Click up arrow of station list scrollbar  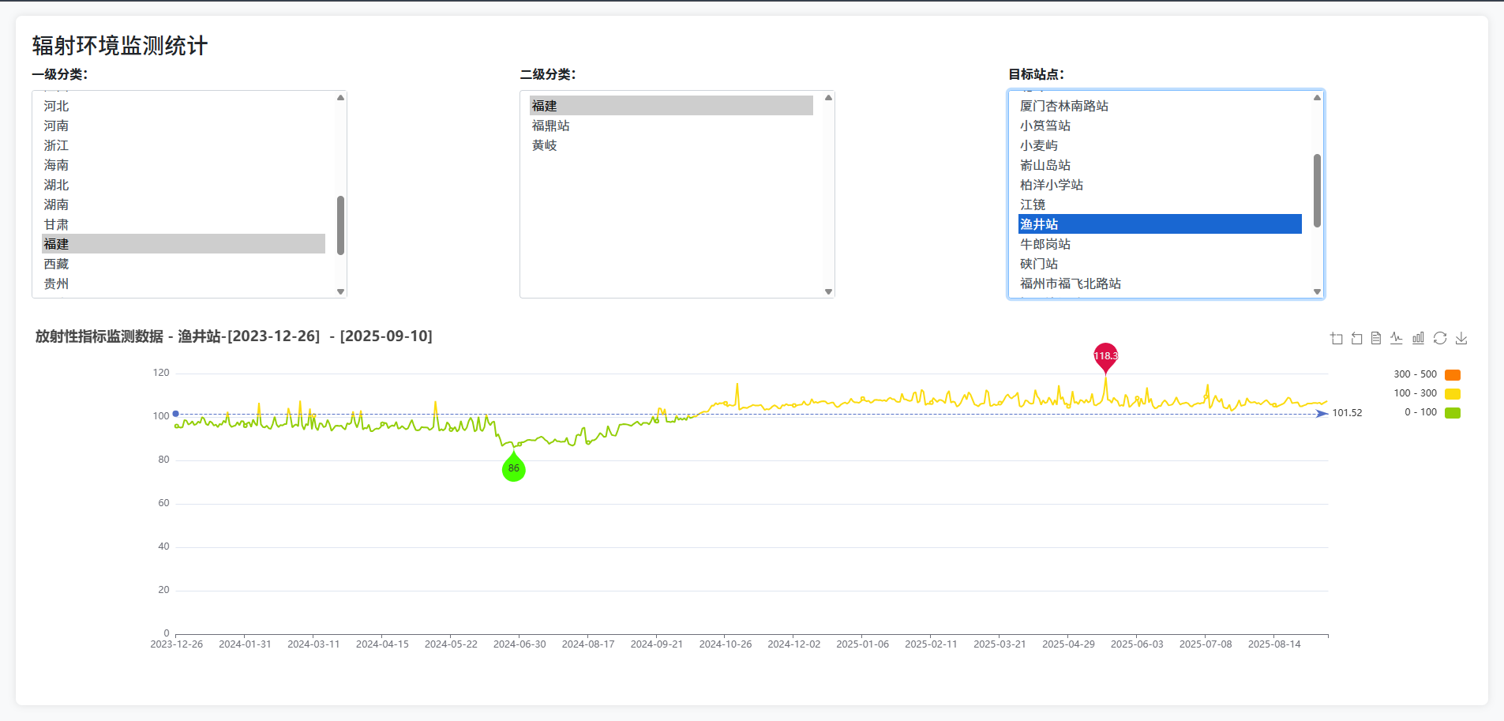pos(1317,98)
